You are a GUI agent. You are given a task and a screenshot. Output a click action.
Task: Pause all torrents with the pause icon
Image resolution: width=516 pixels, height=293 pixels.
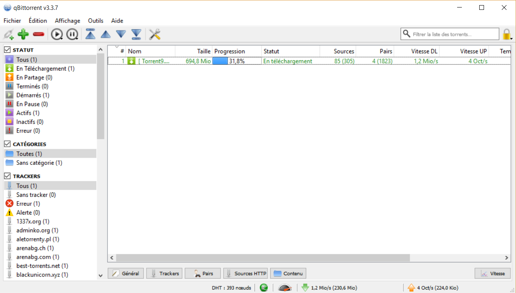point(72,34)
